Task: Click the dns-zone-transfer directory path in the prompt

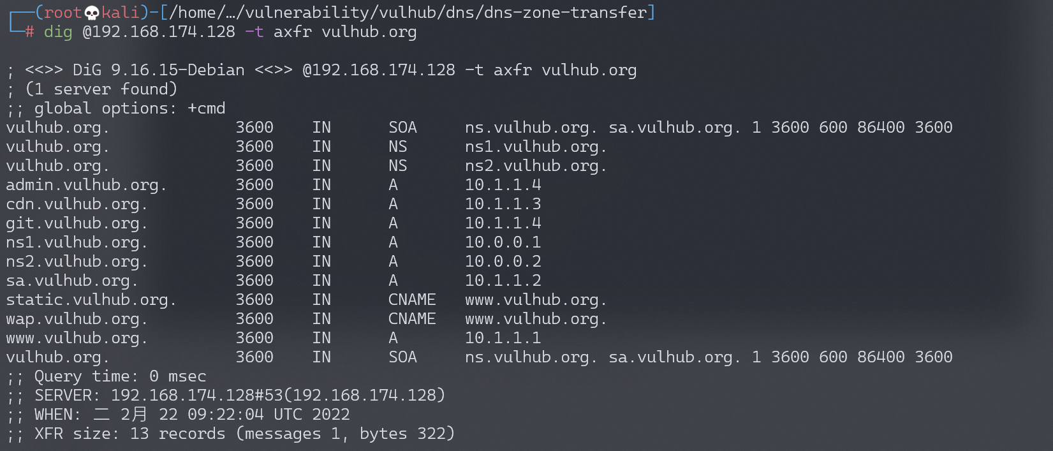Action: (411, 13)
